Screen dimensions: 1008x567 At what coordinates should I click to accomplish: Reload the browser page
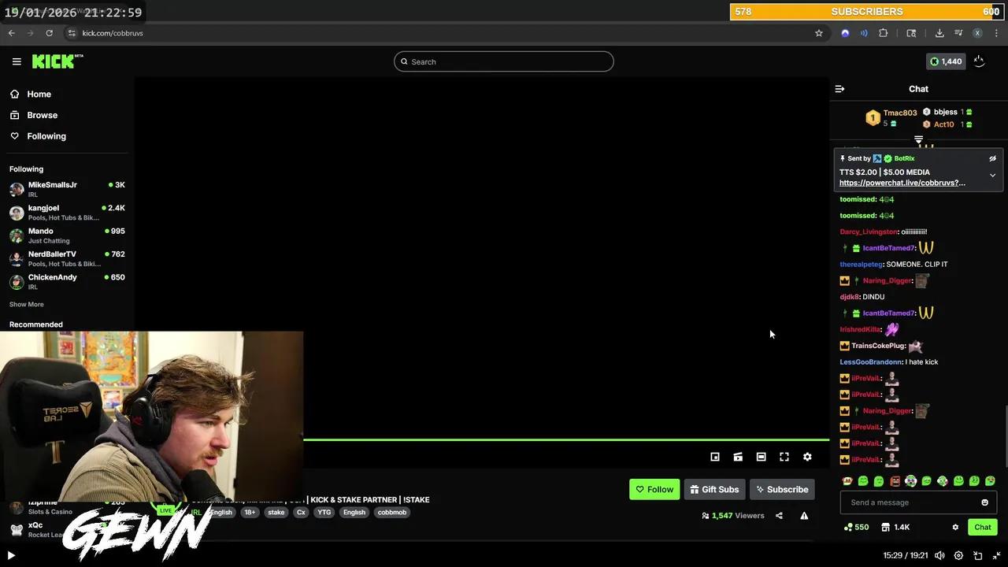point(49,33)
